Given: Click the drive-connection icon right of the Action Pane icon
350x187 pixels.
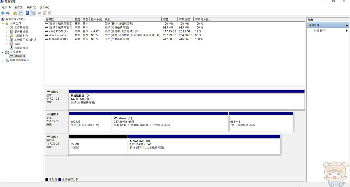Looking at the screenshot, I should 39,13.
